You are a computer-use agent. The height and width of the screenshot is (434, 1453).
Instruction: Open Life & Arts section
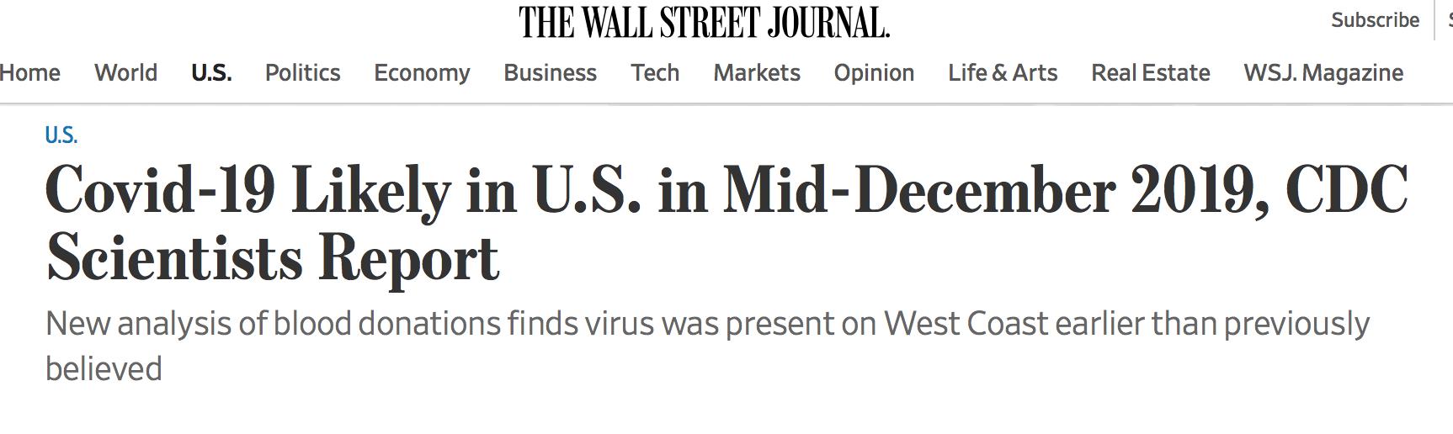[x=1003, y=73]
